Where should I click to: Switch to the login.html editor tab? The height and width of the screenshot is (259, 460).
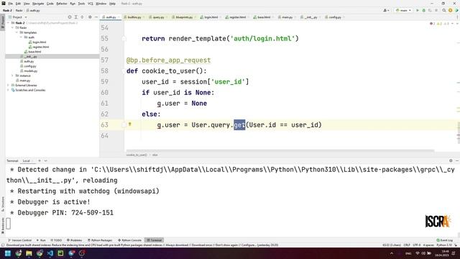pyautogui.click(x=209, y=17)
